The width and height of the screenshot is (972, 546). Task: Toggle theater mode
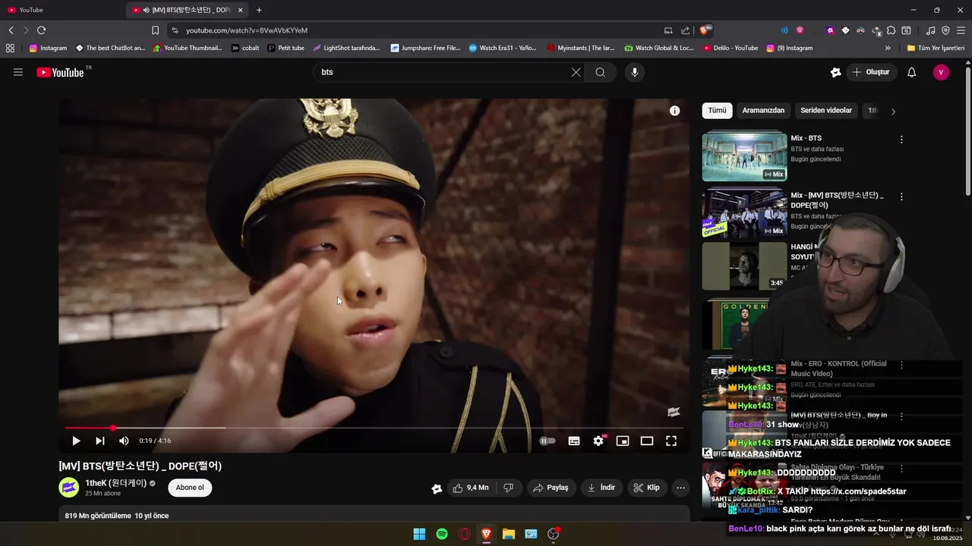pos(647,441)
